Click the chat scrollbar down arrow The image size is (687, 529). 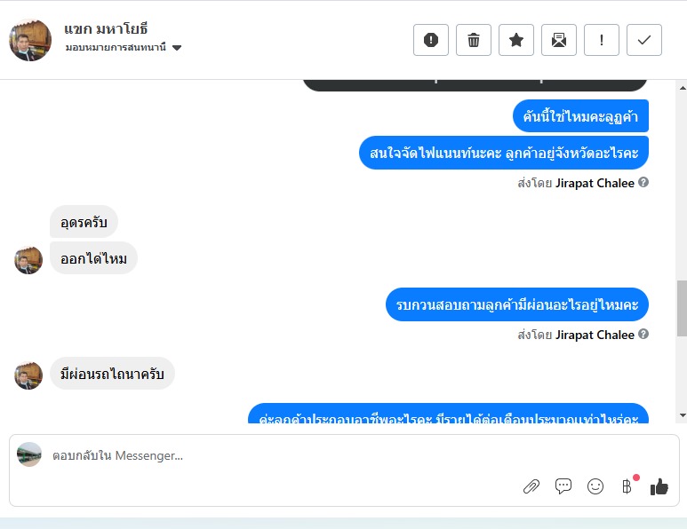click(x=683, y=415)
